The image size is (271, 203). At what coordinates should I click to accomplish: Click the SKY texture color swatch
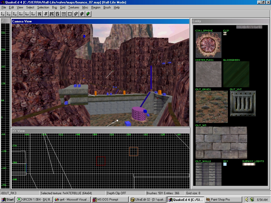(x=225, y=164)
